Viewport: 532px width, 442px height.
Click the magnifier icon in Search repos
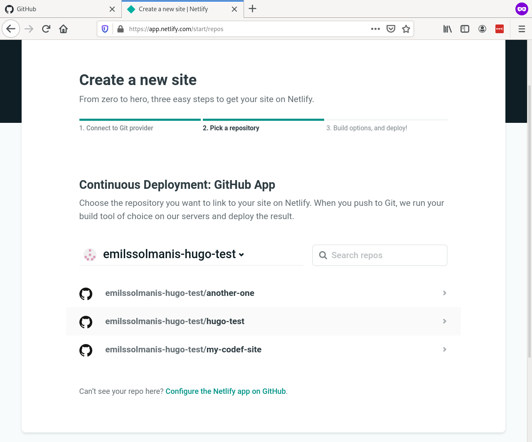(323, 255)
